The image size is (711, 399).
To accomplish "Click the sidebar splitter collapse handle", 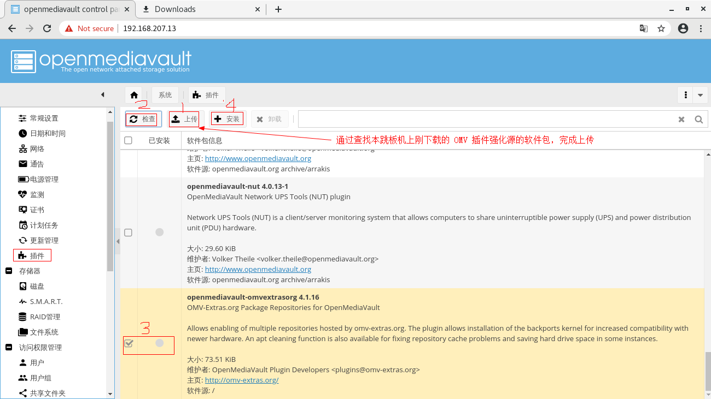I will (x=118, y=241).
